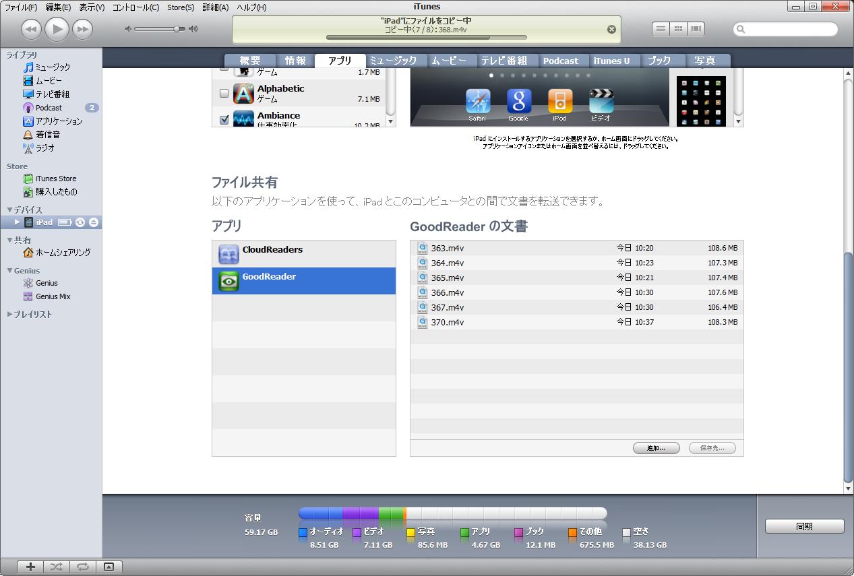
Task: Uncheck the Ambiance app checkbox
Action: (224, 120)
